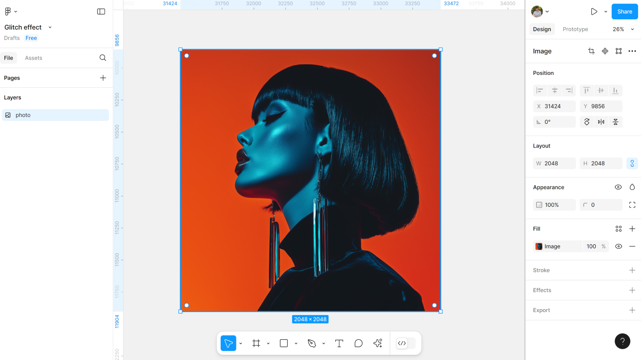The image size is (641, 360).
Task: Select the Text tool
Action: (339, 343)
